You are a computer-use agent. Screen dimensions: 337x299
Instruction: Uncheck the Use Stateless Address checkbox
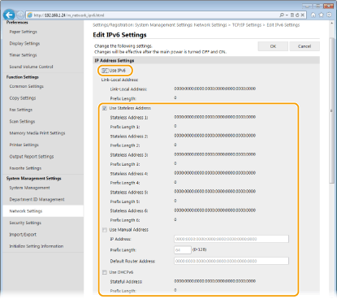tap(105, 108)
